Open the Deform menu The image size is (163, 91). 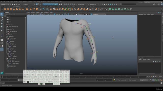tap(38, 2)
